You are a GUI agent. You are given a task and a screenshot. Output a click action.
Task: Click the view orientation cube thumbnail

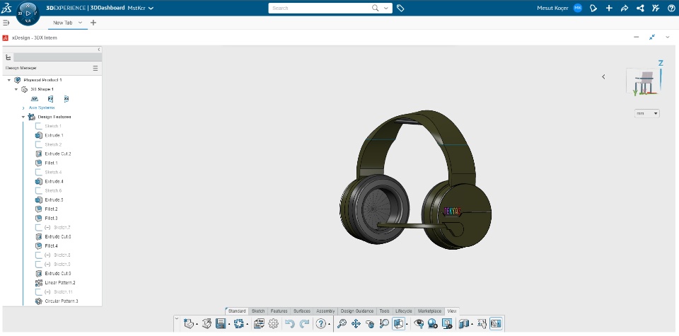tap(644, 81)
